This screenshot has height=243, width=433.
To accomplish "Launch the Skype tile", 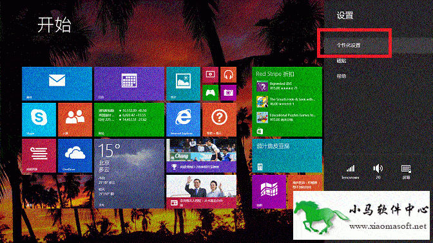I will [39, 120].
